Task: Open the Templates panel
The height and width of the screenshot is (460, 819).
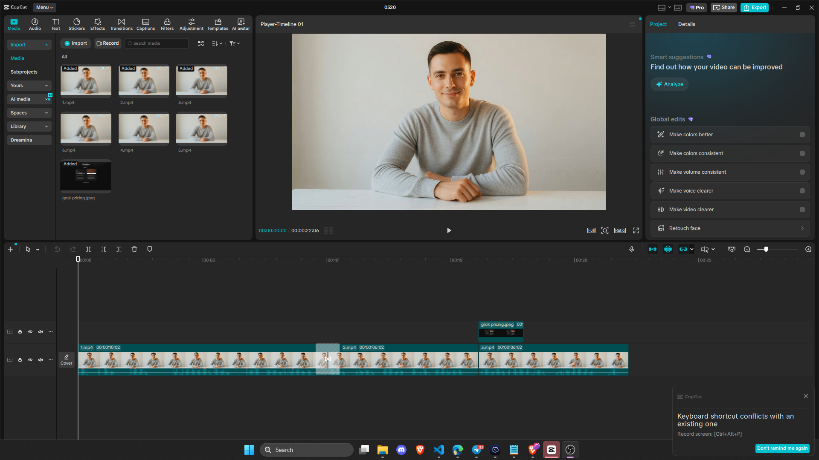Action: pyautogui.click(x=218, y=24)
